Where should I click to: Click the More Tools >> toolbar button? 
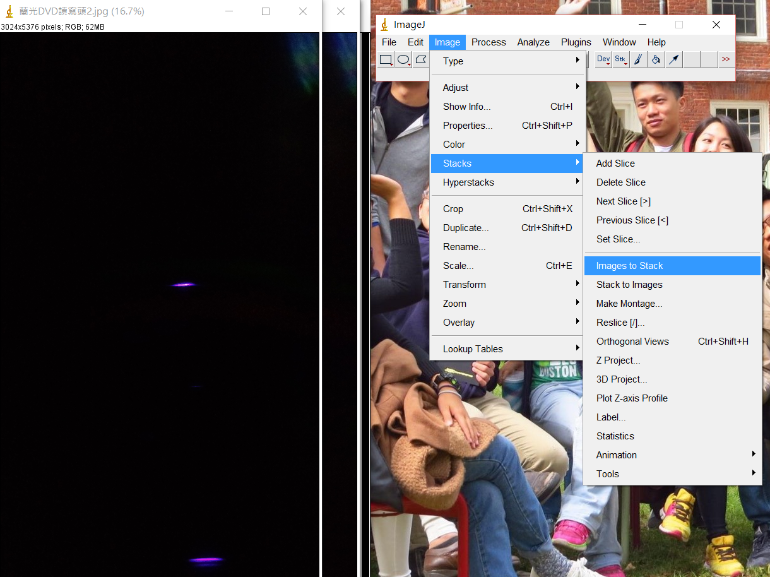(726, 60)
